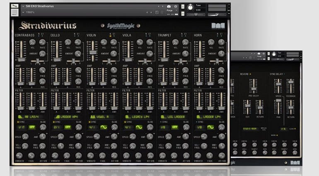The image size is (319, 176).
Task: Open Horn filter type LADDER LP4
Action: pos(210,117)
